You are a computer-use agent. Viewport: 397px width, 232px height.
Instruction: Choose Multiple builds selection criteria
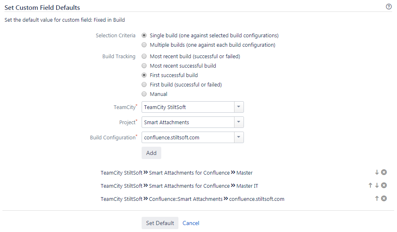[x=144, y=45]
